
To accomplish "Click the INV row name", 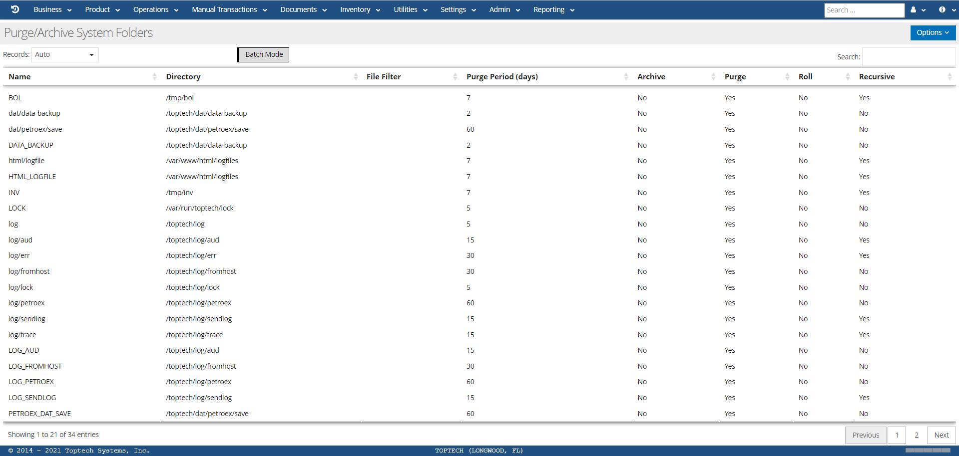I will pos(14,193).
